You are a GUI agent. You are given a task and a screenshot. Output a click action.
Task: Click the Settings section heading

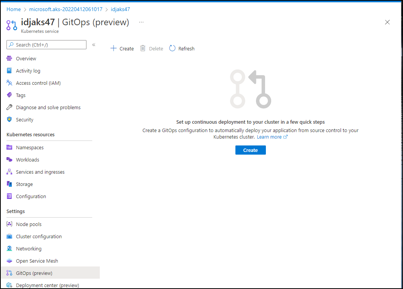16,211
